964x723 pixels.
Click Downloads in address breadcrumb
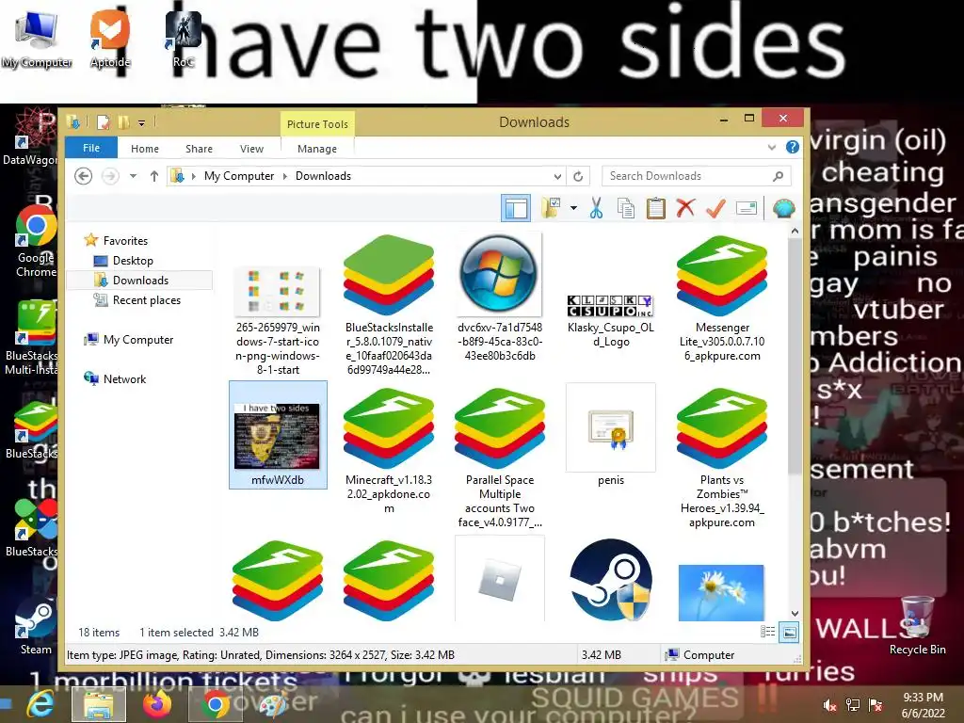point(324,176)
